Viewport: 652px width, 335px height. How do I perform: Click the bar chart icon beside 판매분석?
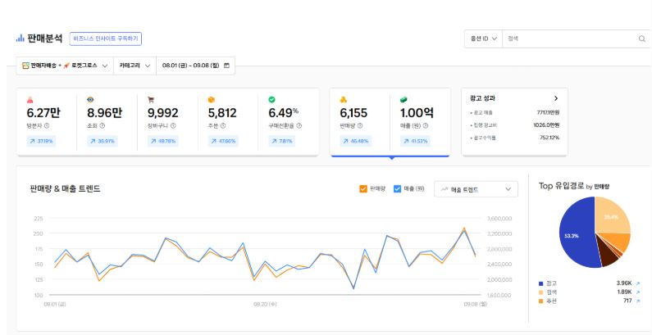[20, 38]
